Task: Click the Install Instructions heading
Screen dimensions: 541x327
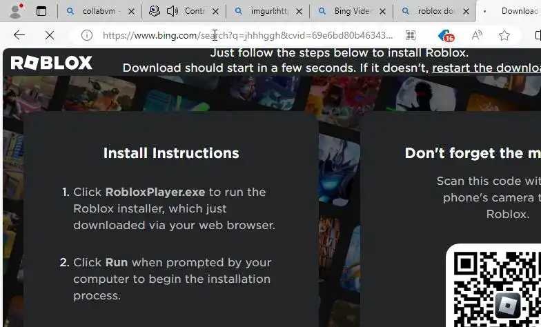Action: (x=171, y=153)
